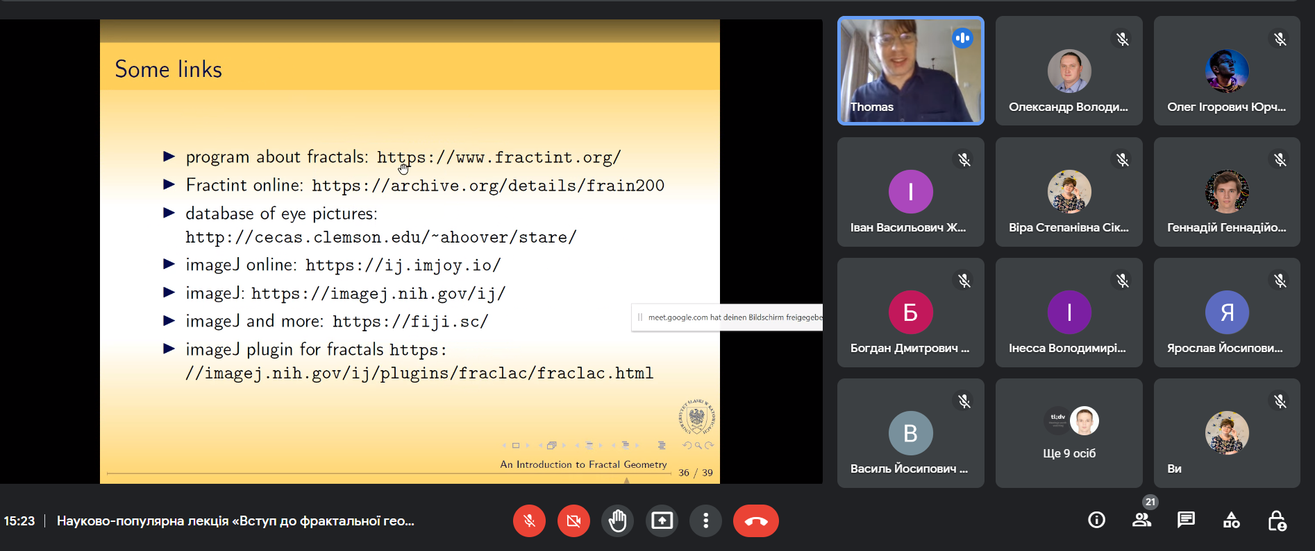
Task: Click the 15:23 clock in the bottom bar
Action: (x=19, y=521)
